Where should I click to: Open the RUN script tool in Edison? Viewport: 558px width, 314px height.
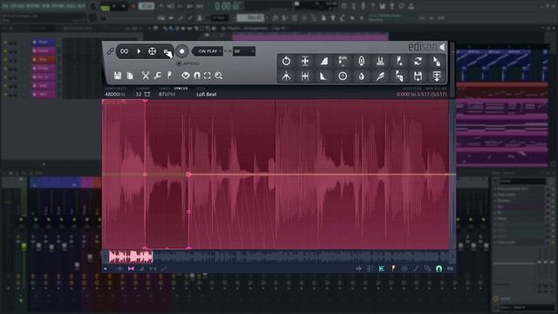(343, 60)
